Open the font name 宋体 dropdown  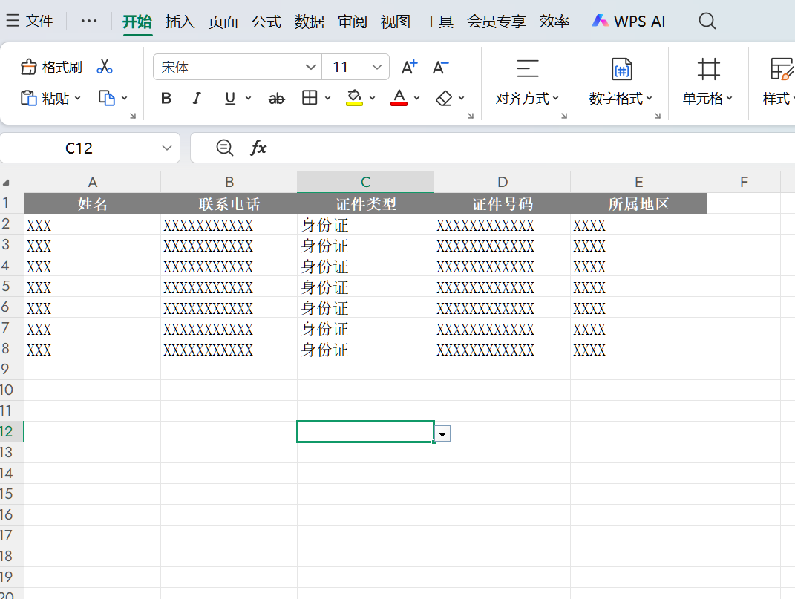[x=311, y=67]
